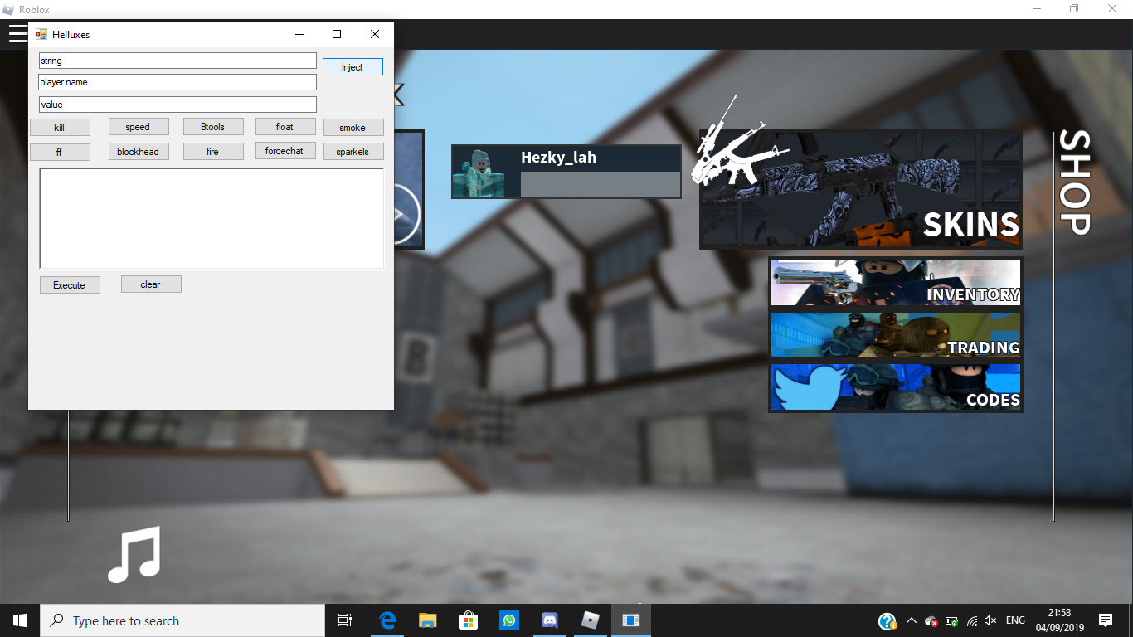Activate the float button

(x=285, y=127)
